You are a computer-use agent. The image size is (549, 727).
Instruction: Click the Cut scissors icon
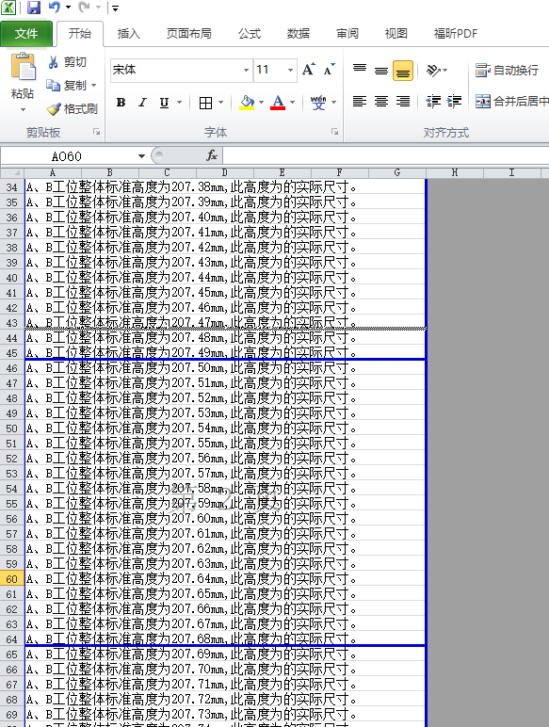pyautogui.click(x=54, y=62)
